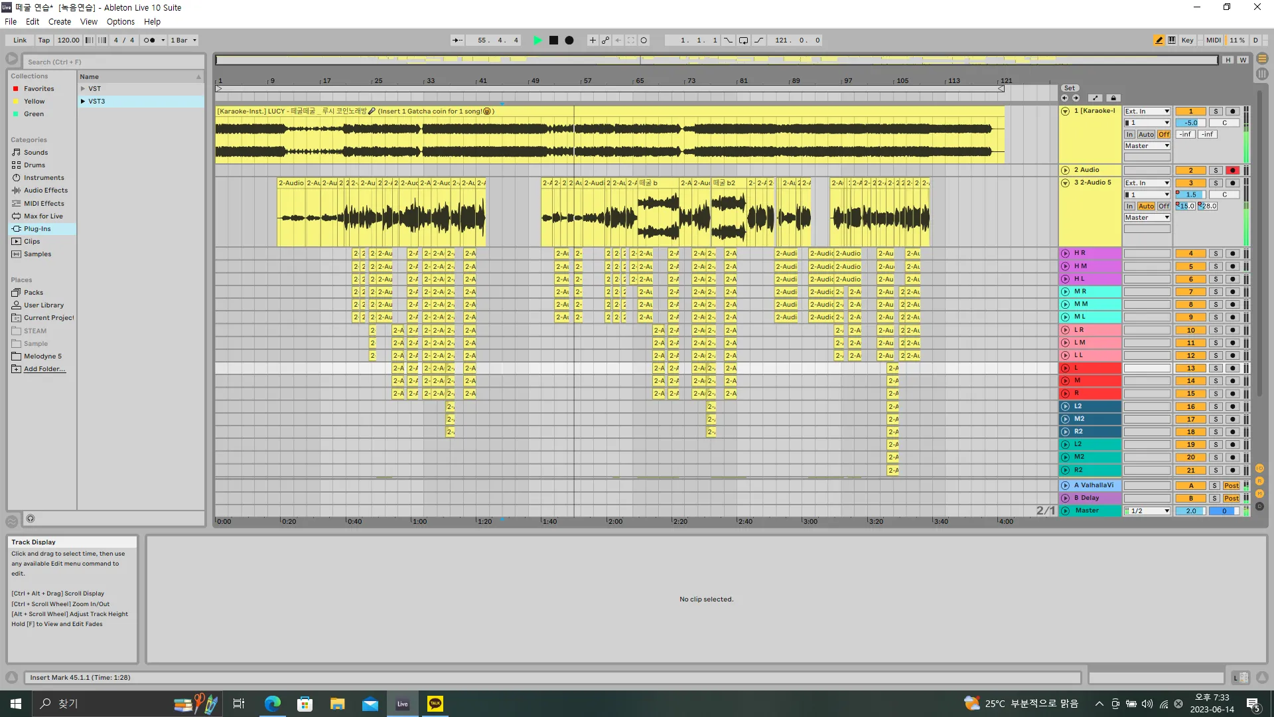Open KakaoTalk from the taskbar
This screenshot has width=1274, height=717.
click(435, 704)
